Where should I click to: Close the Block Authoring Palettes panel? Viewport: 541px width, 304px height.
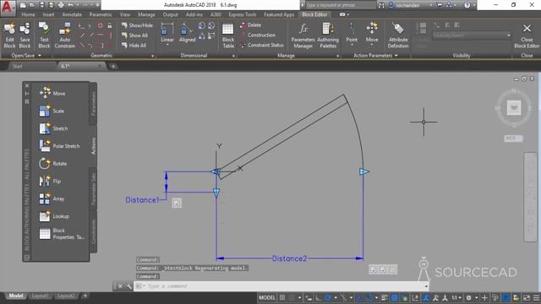tap(27, 85)
